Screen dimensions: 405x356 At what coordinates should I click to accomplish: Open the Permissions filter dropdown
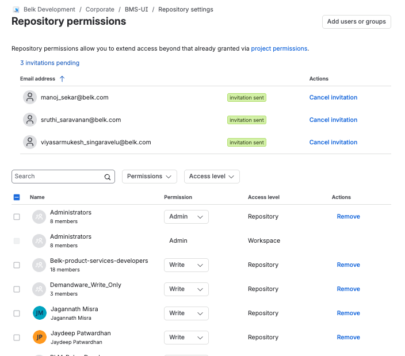pyautogui.click(x=150, y=177)
